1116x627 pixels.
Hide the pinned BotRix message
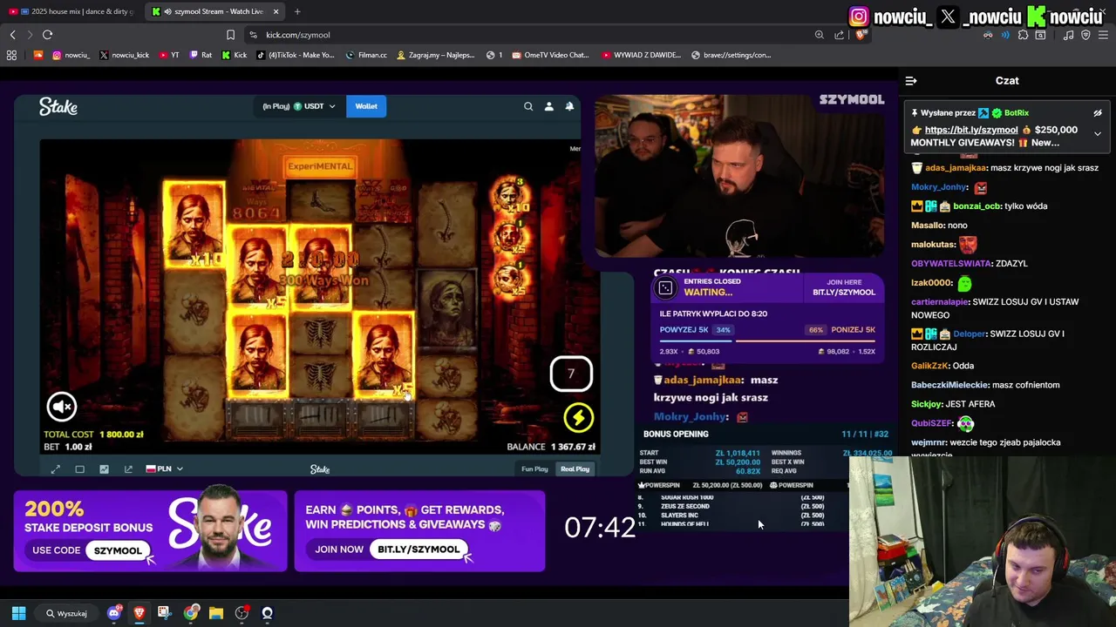[1098, 113]
